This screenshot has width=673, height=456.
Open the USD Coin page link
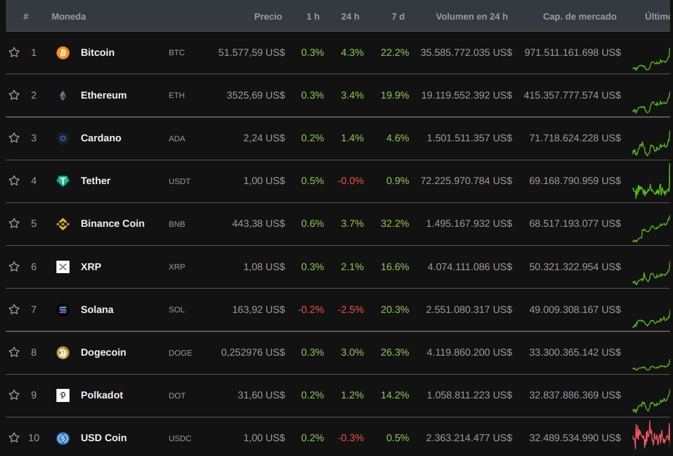point(103,438)
